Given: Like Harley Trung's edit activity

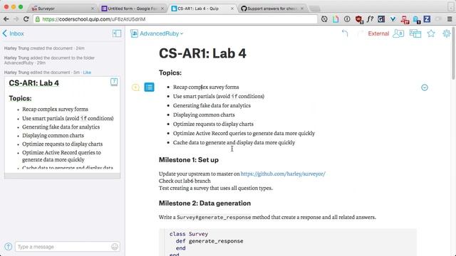Looking at the screenshot, I should 87,73.
